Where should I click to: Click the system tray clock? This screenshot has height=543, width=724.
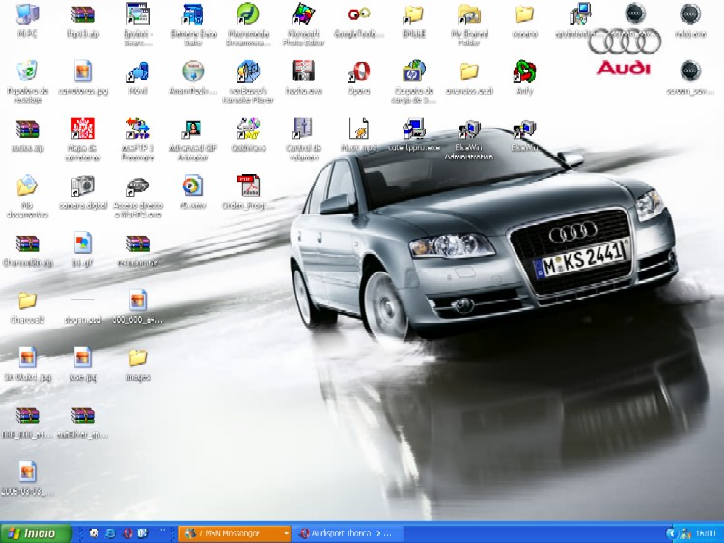(x=706, y=533)
